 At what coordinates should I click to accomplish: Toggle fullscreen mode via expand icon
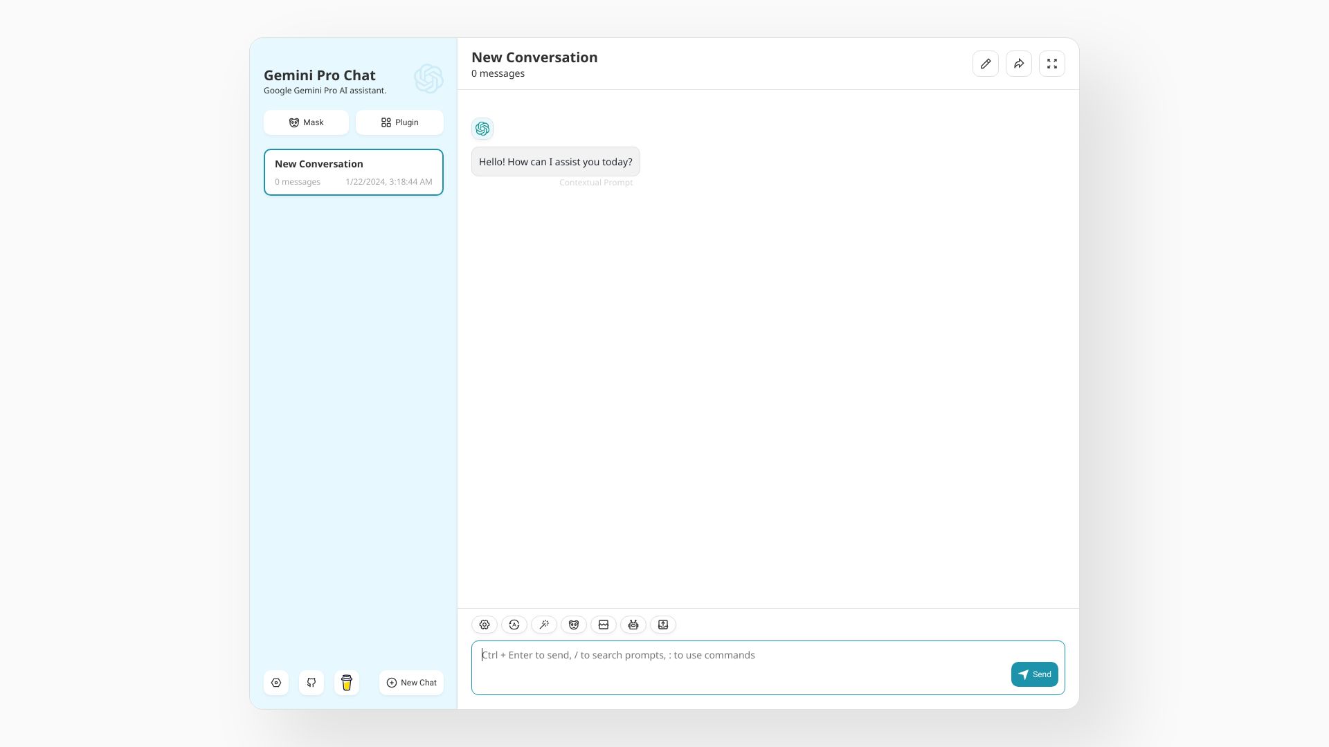(x=1051, y=63)
